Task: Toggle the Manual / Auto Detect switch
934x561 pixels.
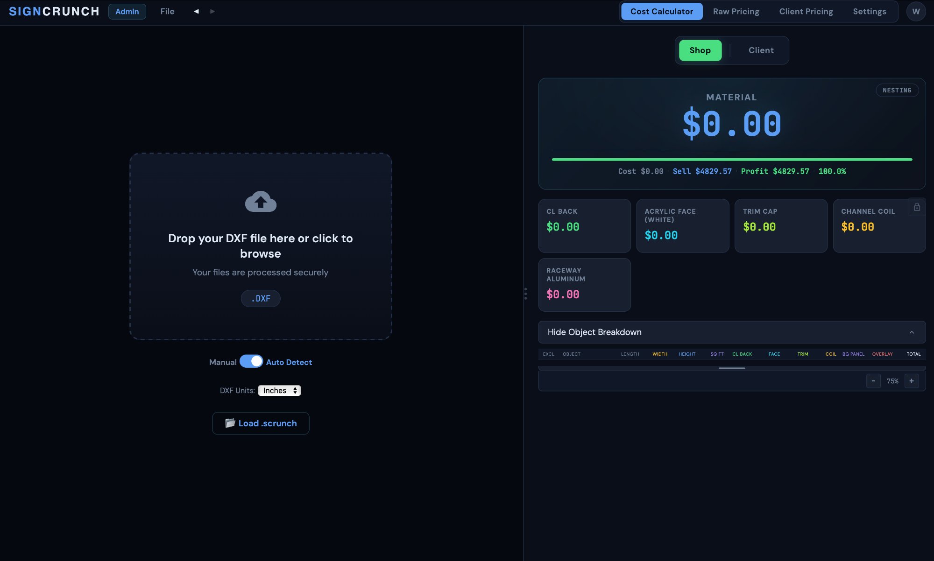Action: [251, 362]
